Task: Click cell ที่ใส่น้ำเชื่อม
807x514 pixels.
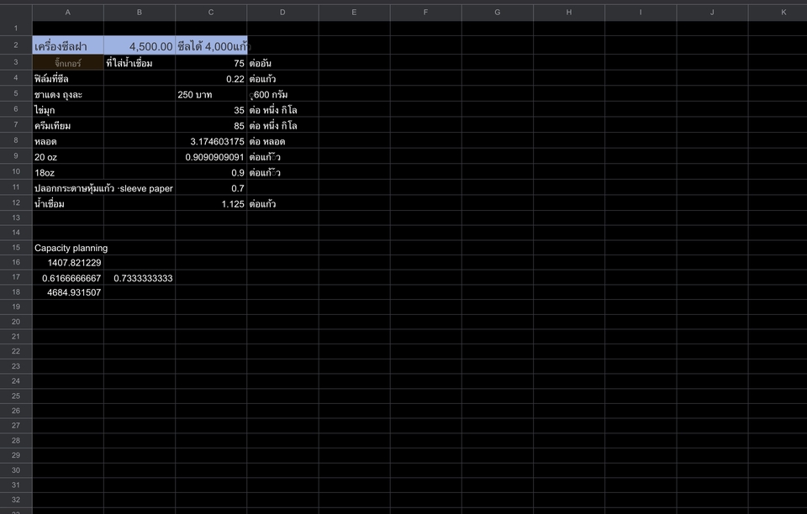Action: point(140,63)
